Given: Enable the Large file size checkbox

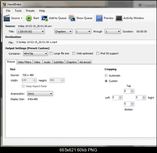Looking at the screenshot, I should (51, 53).
